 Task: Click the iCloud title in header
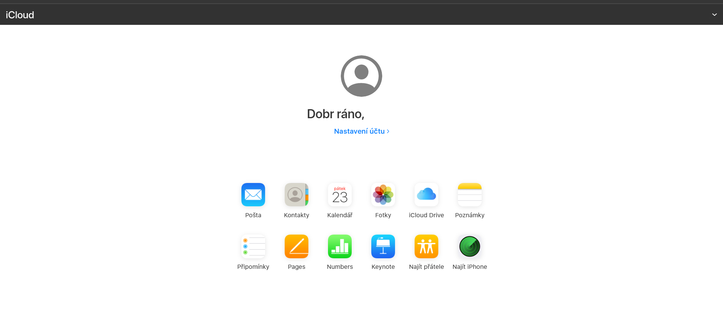[20, 15]
